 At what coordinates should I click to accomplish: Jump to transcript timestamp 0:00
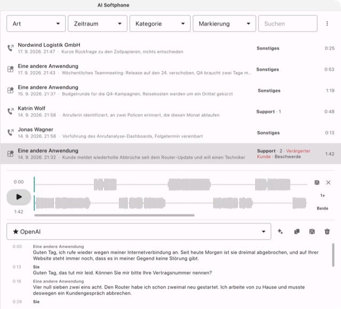[17, 246]
